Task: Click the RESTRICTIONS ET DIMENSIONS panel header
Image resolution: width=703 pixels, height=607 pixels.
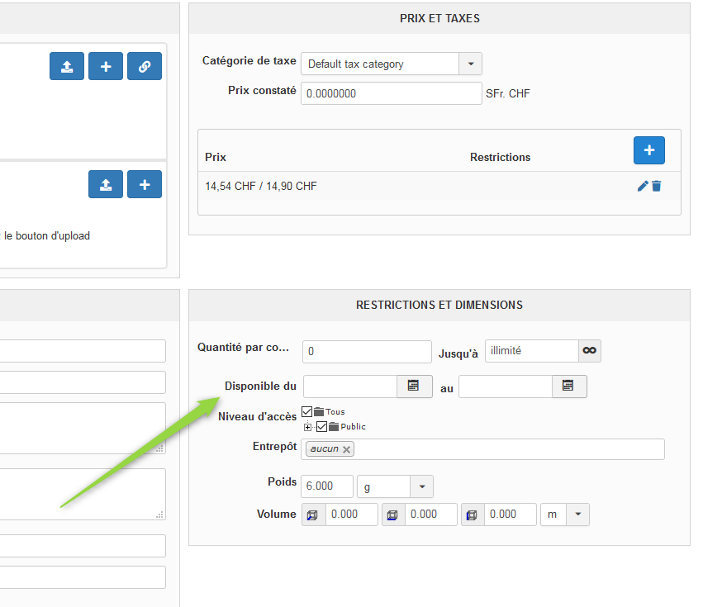Action: click(x=439, y=305)
